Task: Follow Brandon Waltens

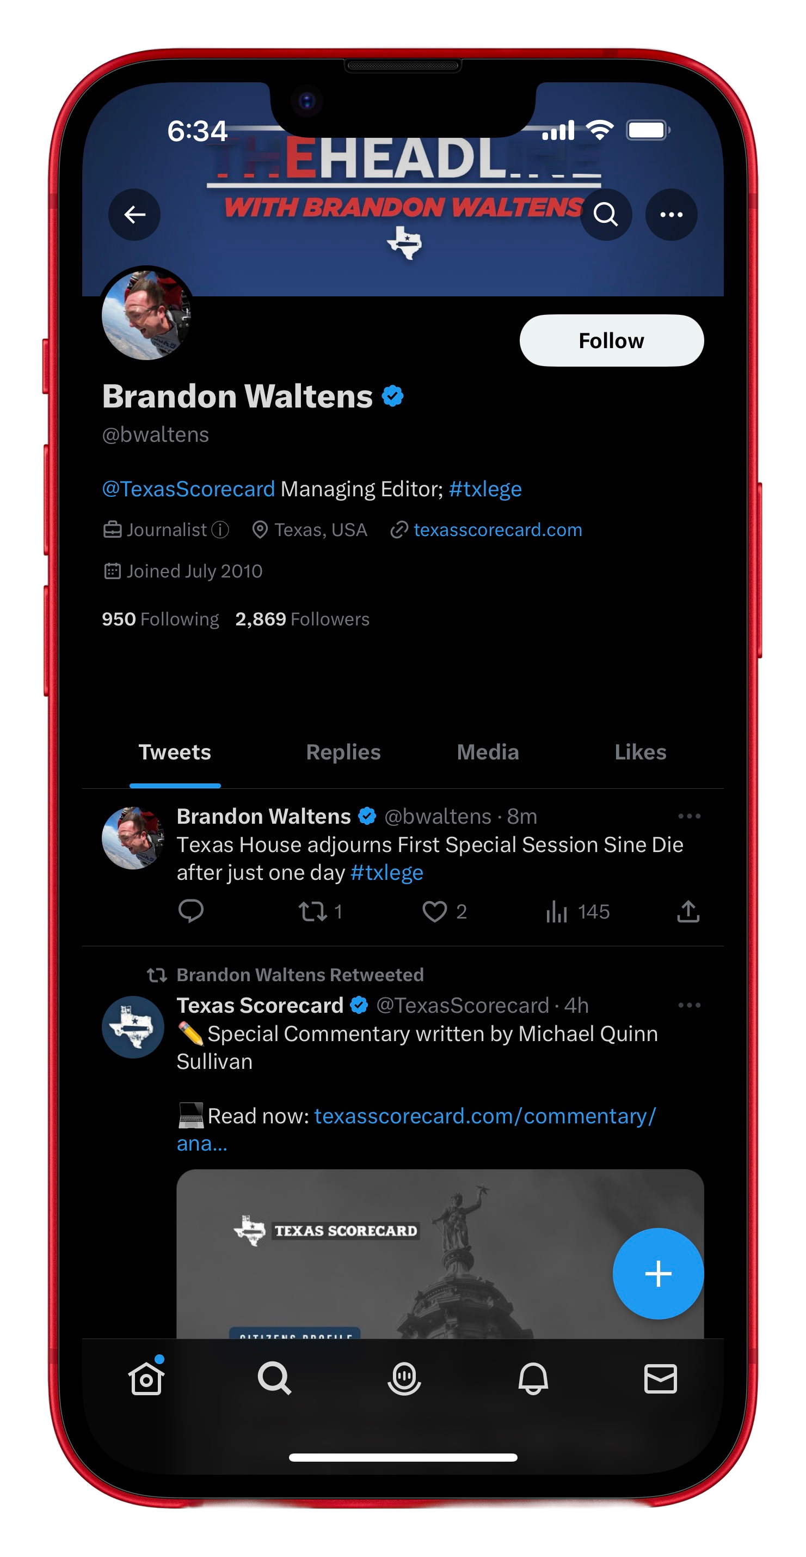Action: (x=611, y=340)
